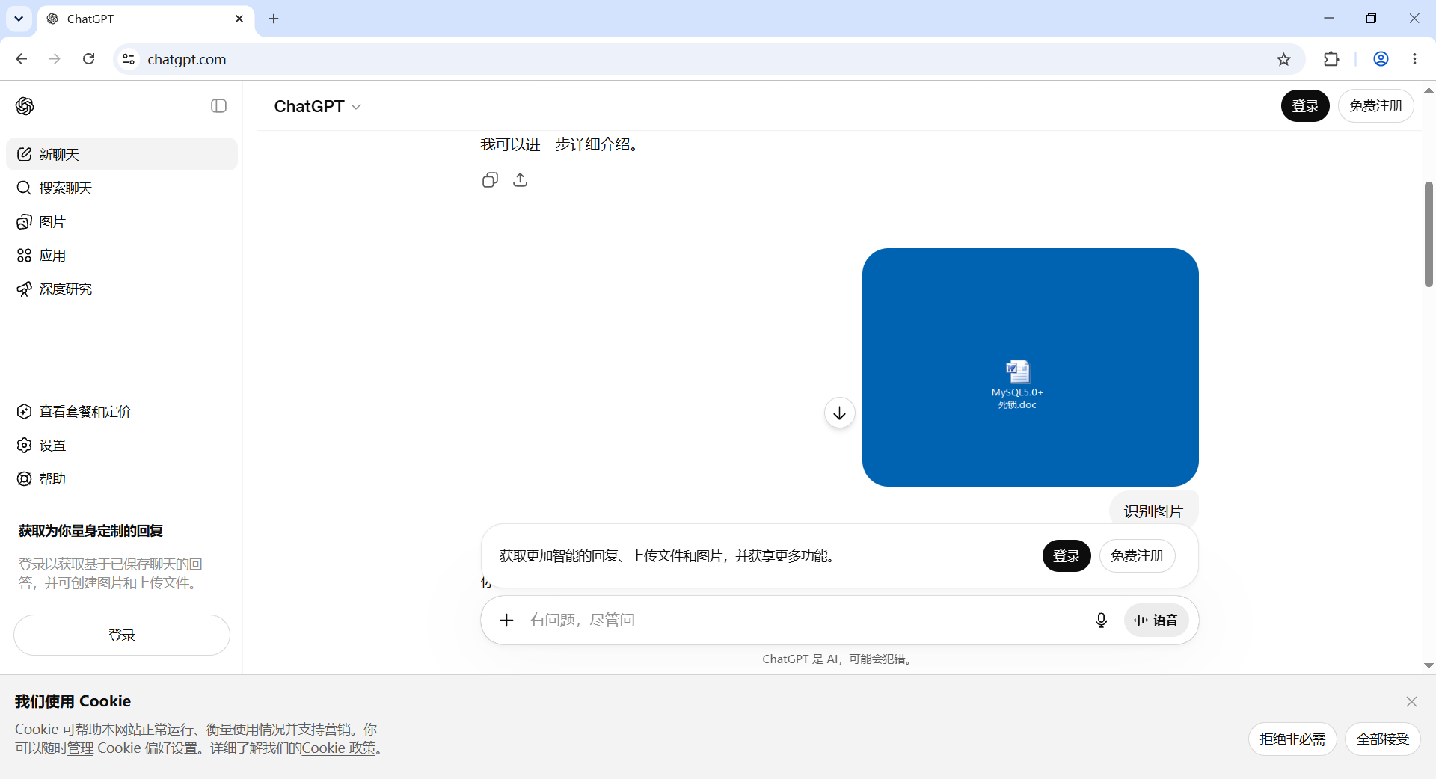Bookmark this page with the star icon

pos(1283,59)
